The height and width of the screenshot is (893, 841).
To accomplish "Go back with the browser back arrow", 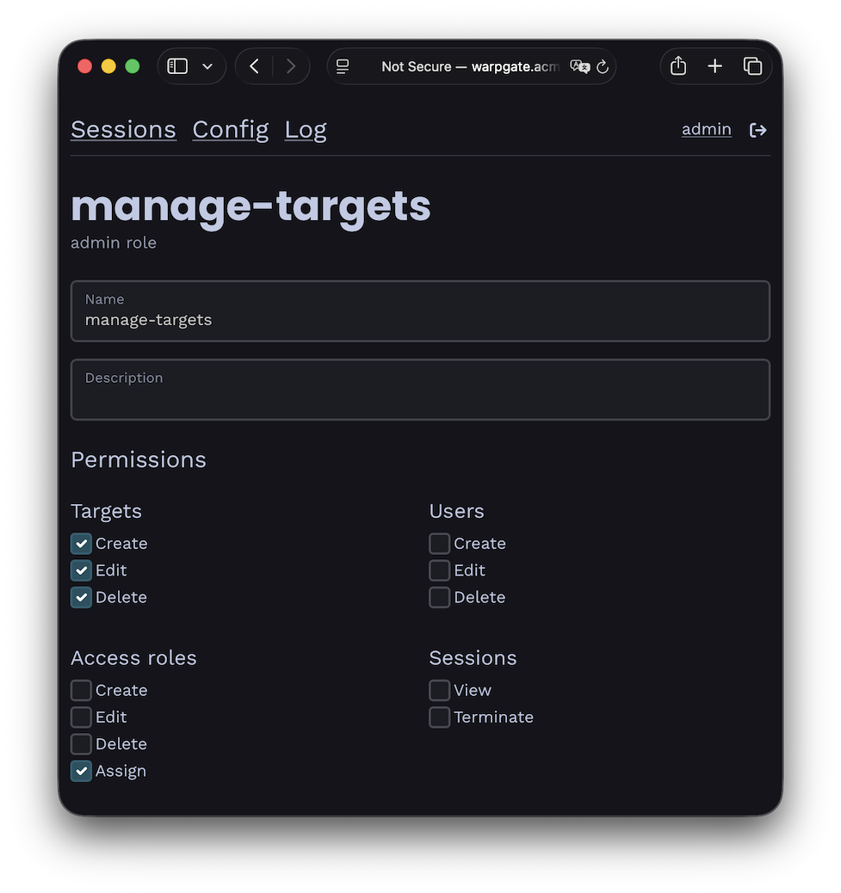I will coord(254,66).
